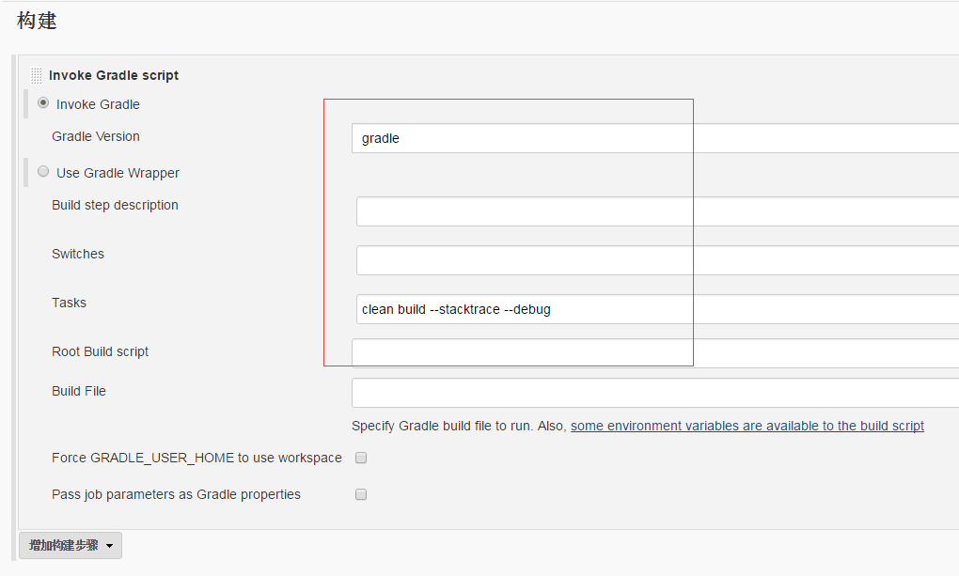Click the "Build File" label
The image size is (959, 576).
tap(79, 391)
